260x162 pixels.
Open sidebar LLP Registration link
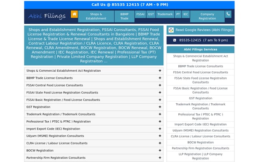(x=200, y=156)
